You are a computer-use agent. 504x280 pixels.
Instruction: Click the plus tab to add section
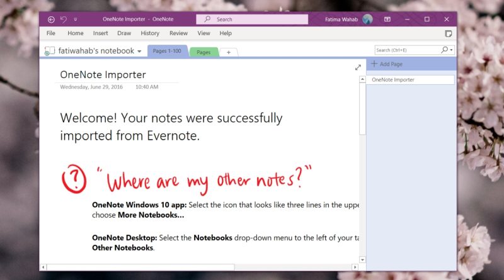pos(229,52)
